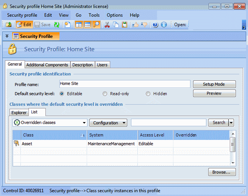Click the Edit toolbar button
The height and width of the screenshot is (196, 248).
coord(24,25)
